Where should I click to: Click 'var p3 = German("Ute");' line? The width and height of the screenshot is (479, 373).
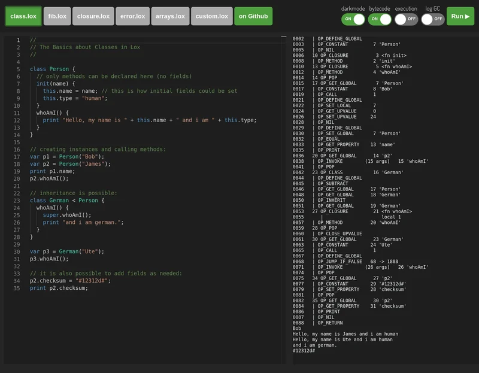coord(67,251)
